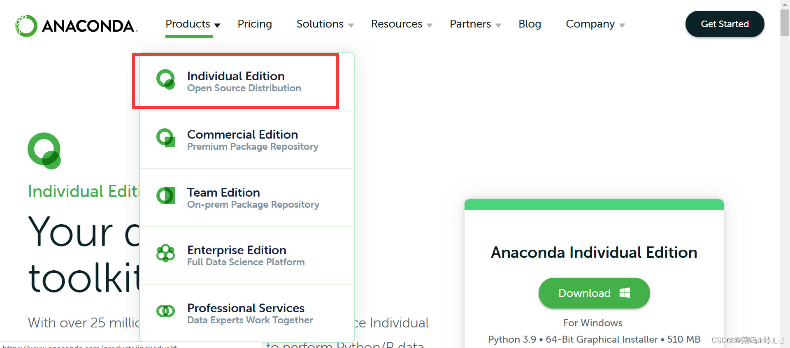790x348 pixels.
Task: Go to the Blog page
Action: point(530,24)
